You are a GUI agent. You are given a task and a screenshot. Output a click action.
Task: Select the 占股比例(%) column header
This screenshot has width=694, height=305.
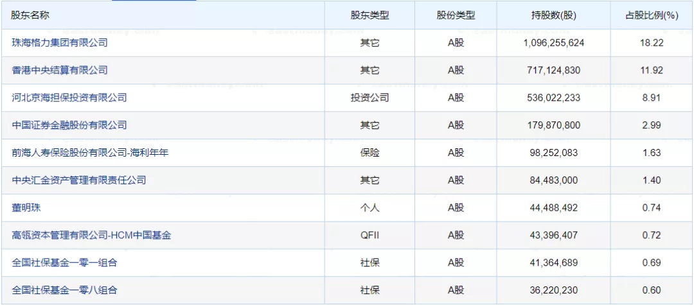[651, 15]
